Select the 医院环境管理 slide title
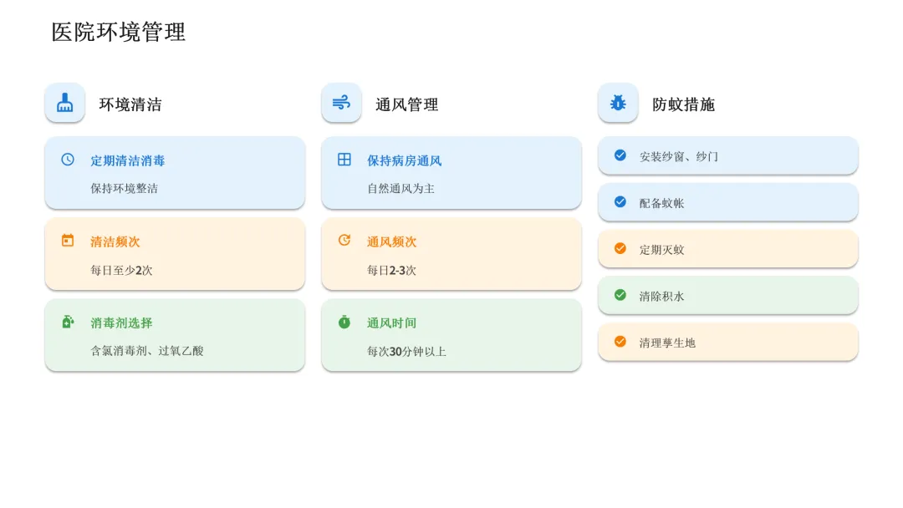Screen dimensions: 903x508 point(119,33)
